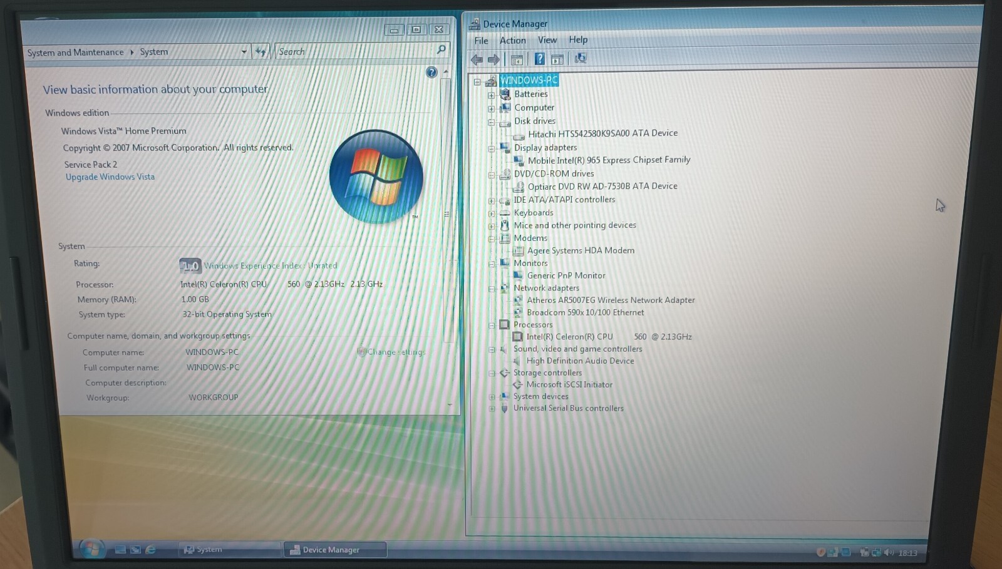Click the volume speaker tray icon
Viewport: 1002px width, 569px height.
pos(889,552)
